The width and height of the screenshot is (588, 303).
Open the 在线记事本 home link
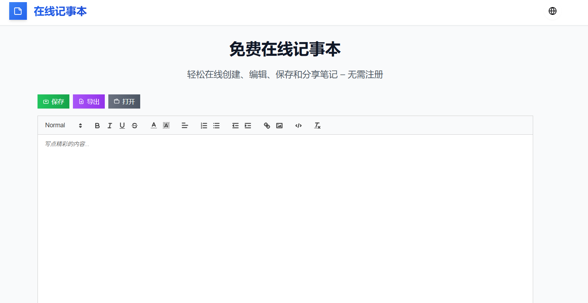pyautogui.click(x=60, y=11)
